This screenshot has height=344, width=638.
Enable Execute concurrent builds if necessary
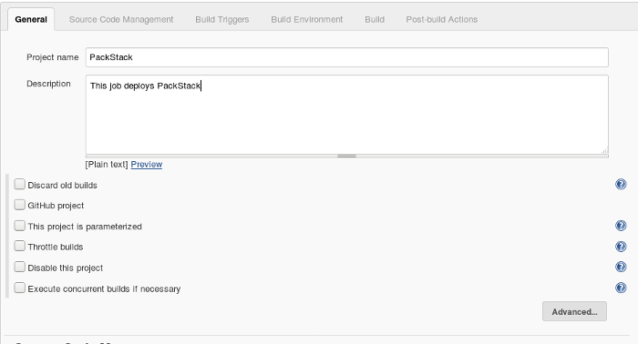pyautogui.click(x=19, y=288)
